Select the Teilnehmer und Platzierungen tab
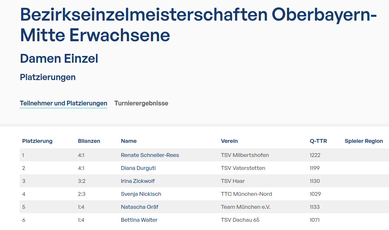Image resolution: width=389 pixels, height=230 pixels. [x=63, y=103]
